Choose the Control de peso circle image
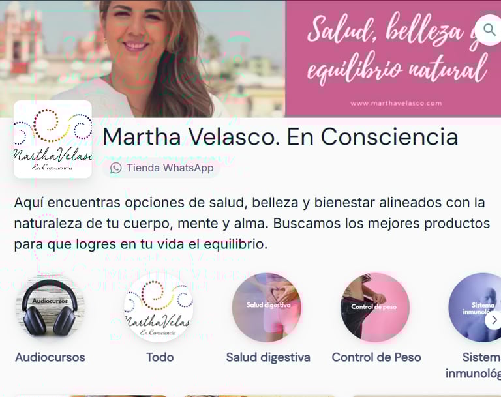 coord(376,308)
